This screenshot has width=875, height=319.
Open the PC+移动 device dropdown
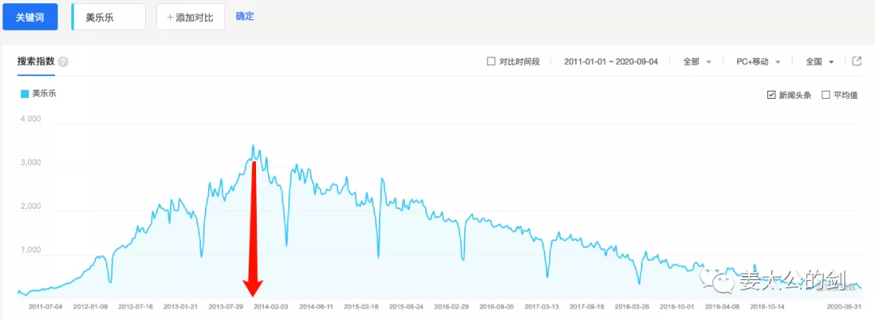click(758, 62)
